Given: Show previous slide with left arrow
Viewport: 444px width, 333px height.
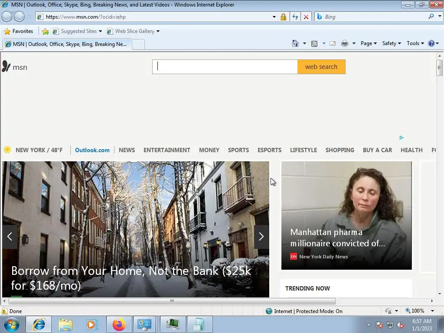Looking at the screenshot, I should [10, 237].
